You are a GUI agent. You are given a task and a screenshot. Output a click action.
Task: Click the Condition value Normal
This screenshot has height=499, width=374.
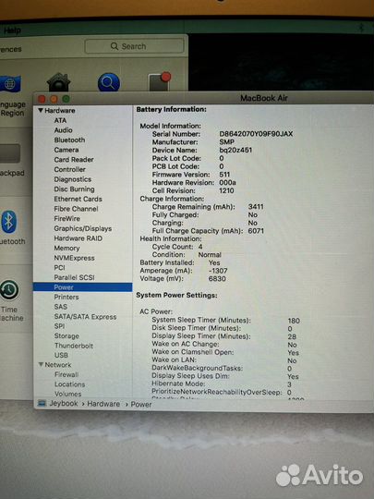(x=210, y=255)
